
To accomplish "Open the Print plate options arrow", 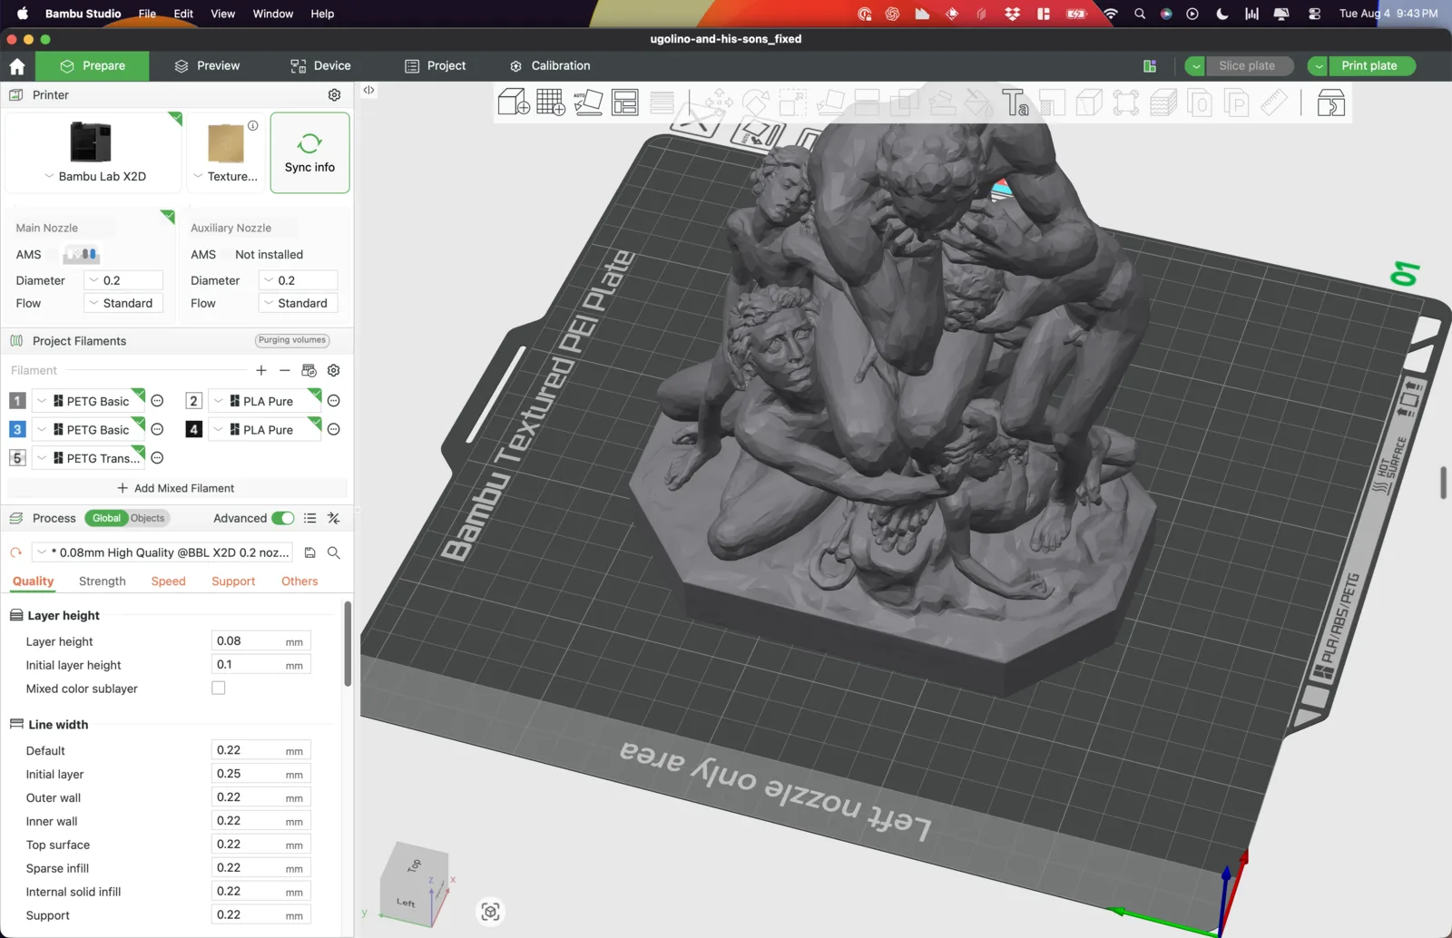I will point(1318,66).
